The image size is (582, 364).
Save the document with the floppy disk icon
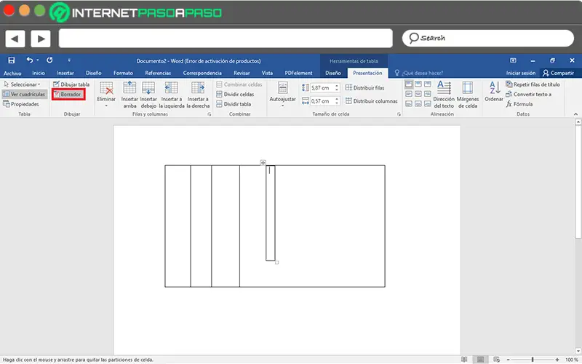pos(12,60)
